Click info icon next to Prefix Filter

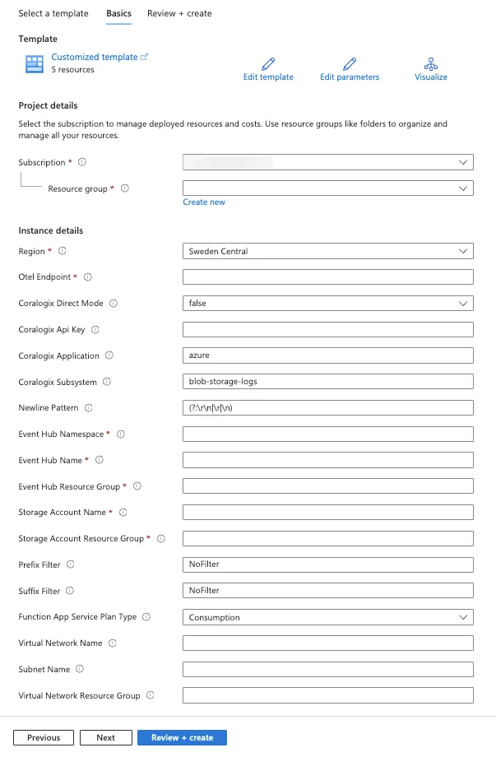pos(71,564)
